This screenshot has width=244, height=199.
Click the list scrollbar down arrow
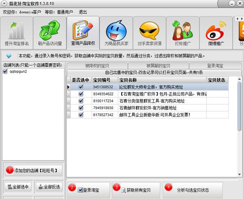click(x=239, y=174)
